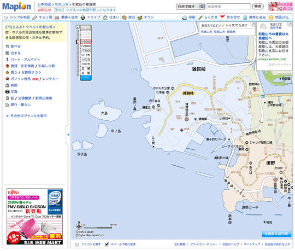Select the 1/21000 scale level on slider
This screenshot has width=295, height=251.
(x=86, y=46)
